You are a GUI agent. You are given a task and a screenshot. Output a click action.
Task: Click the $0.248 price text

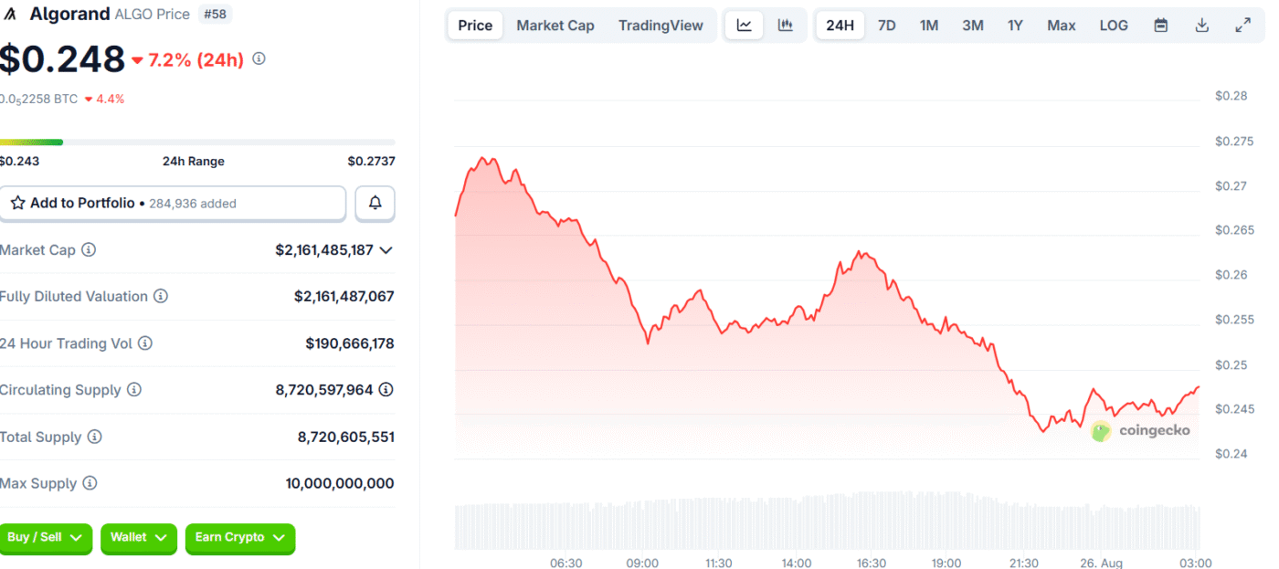62,59
